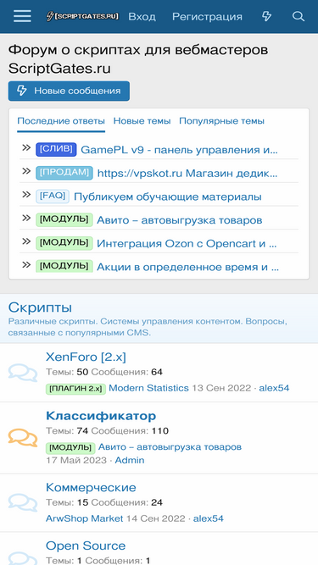The width and height of the screenshot is (318, 565).
Task: Open GamePL v9 панель управления thread
Action: coord(179,150)
